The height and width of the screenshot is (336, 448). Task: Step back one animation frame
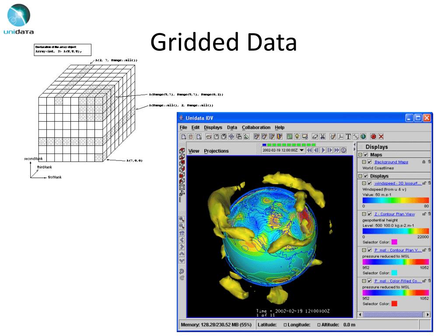click(x=316, y=150)
